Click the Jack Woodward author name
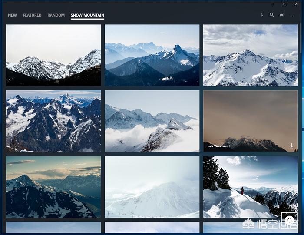The width and height of the screenshot is (304, 235). tap(218, 146)
